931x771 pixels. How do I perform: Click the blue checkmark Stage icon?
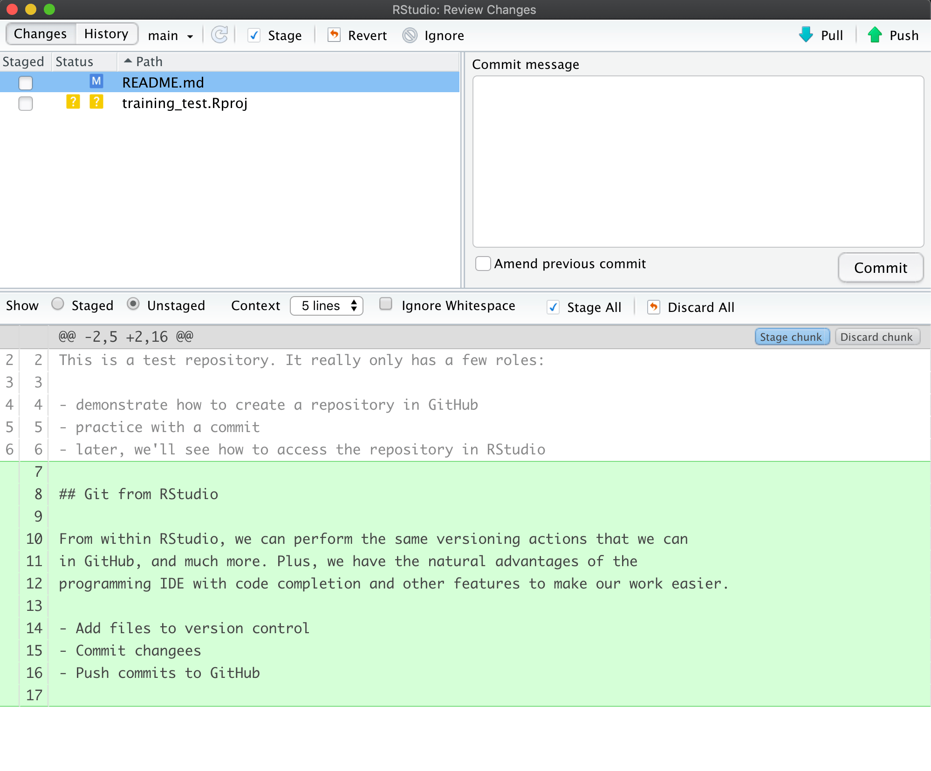click(254, 35)
